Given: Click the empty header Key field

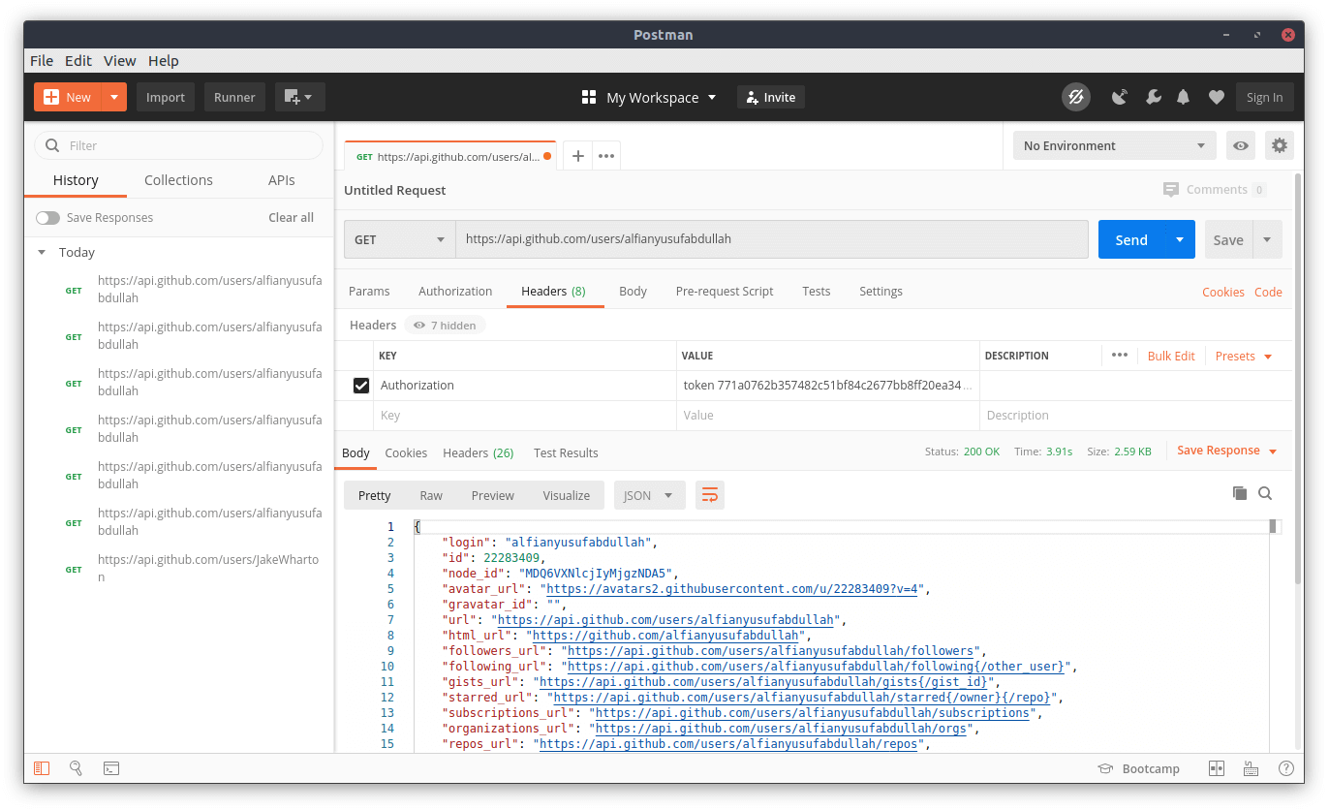Looking at the screenshot, I should tap(524, 416).
